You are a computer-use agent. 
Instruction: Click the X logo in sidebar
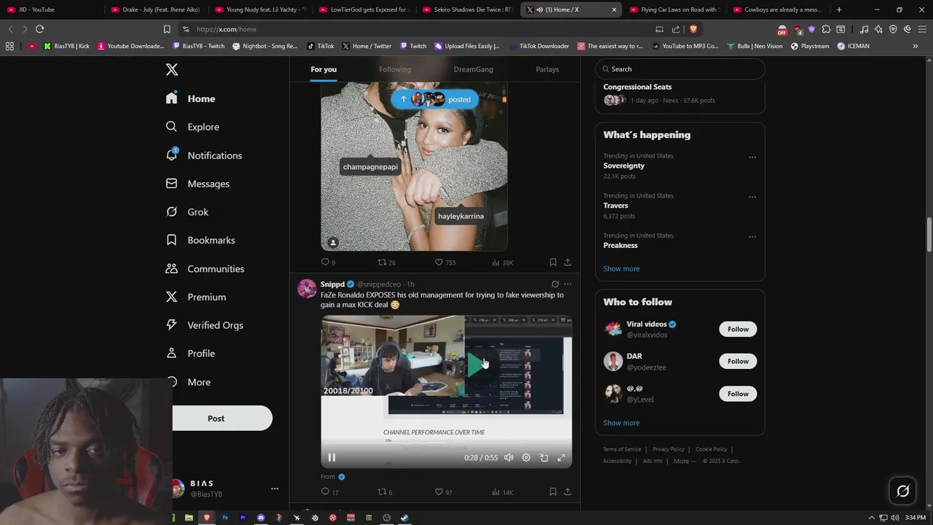pyautogui.click(x=172, y=69)
